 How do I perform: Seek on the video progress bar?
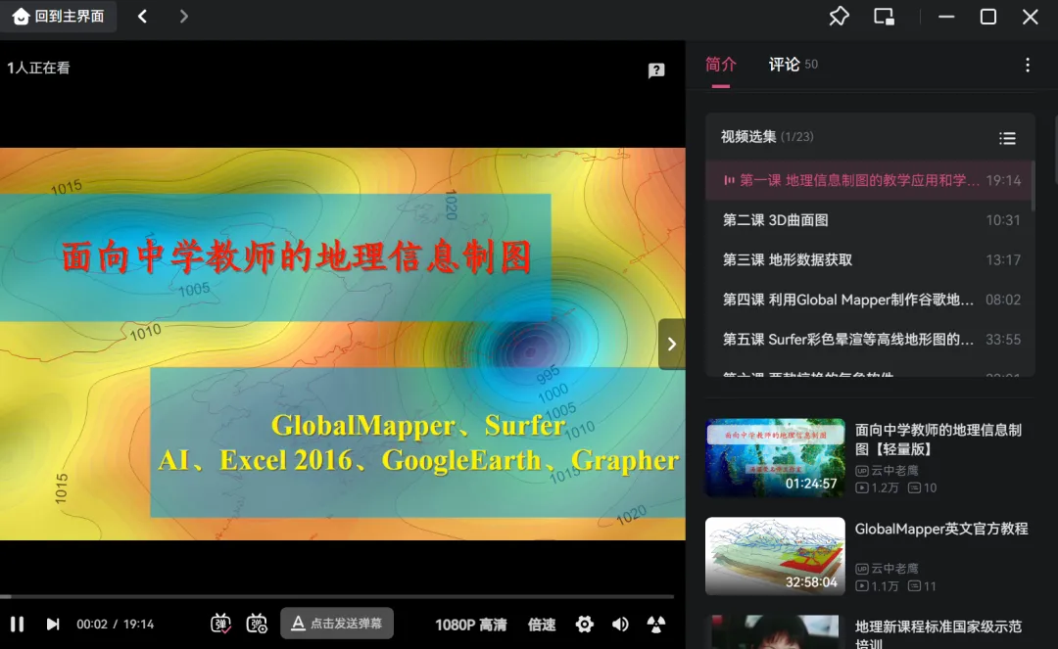click(337, 596)
